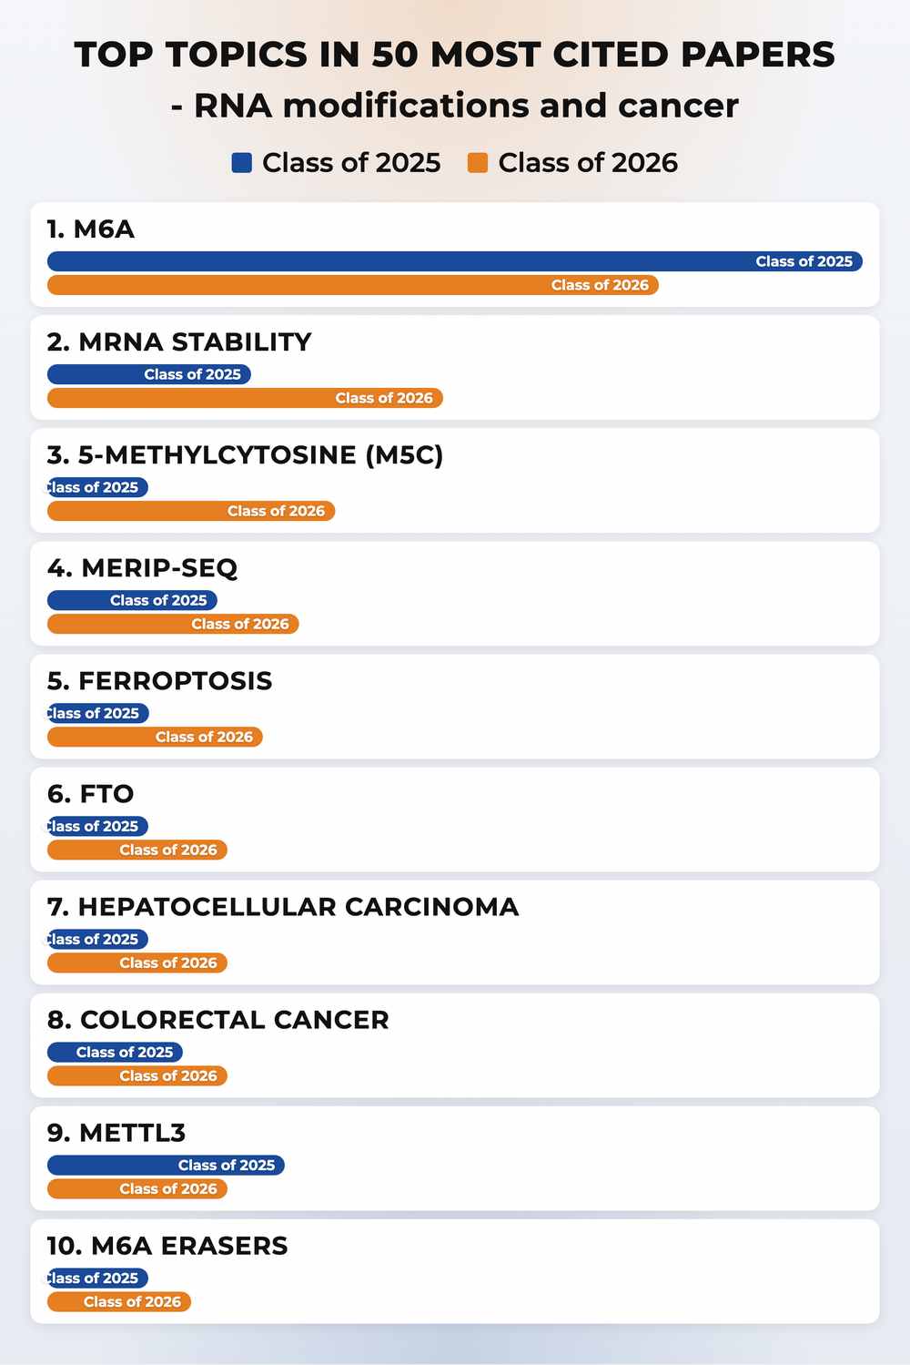Select the M5C Class of 2026 bar
The image size is (910, 1365).
click(191, 511)
